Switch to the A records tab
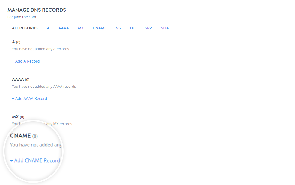This screenshot has height=185, width=295. point(48,28)
